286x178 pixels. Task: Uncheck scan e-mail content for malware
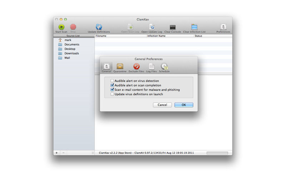tap(112, 90)
